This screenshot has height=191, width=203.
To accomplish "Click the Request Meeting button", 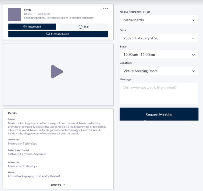I will pyautogui.click(x=159, y=114).
